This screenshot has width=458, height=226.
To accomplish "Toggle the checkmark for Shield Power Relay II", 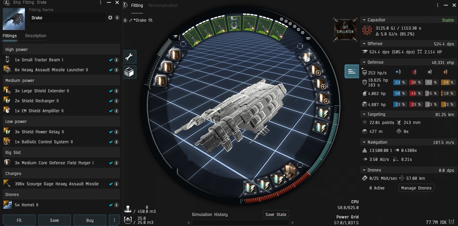I will (111, 132).
